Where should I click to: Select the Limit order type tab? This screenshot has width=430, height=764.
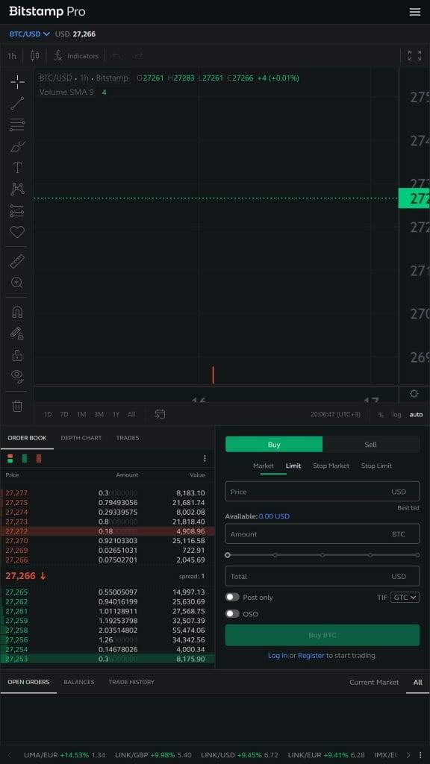click(x=293, y=466)
